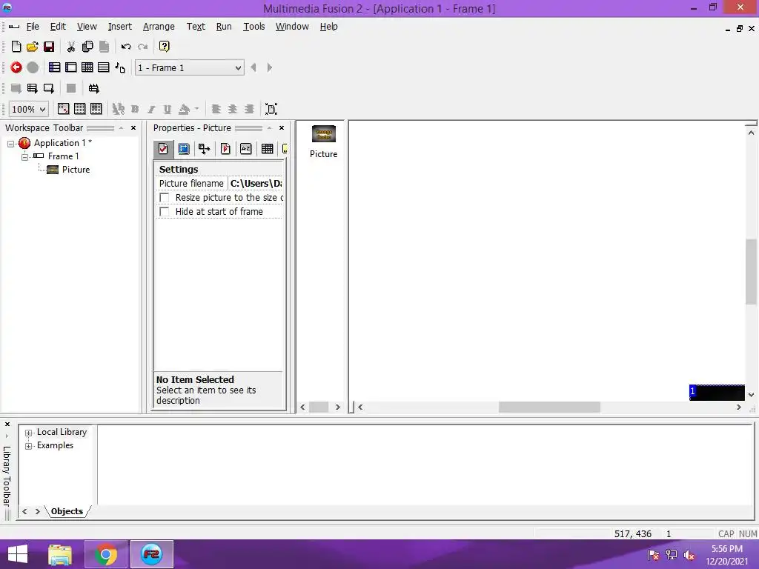Open the Run menu

[x=224, y=27]
